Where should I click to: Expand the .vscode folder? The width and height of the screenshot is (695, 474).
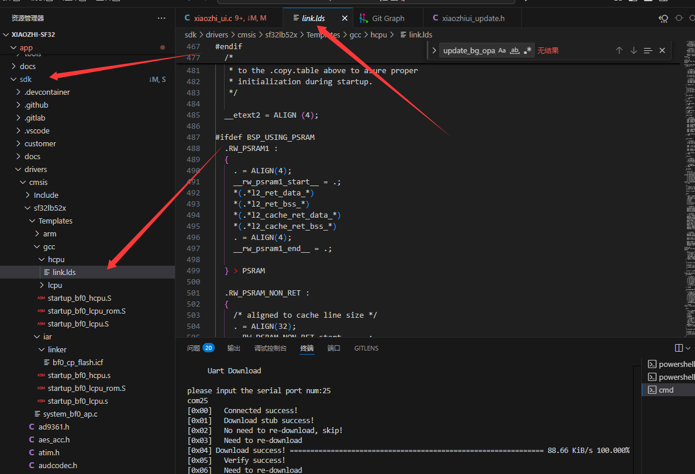coord(18,130)
